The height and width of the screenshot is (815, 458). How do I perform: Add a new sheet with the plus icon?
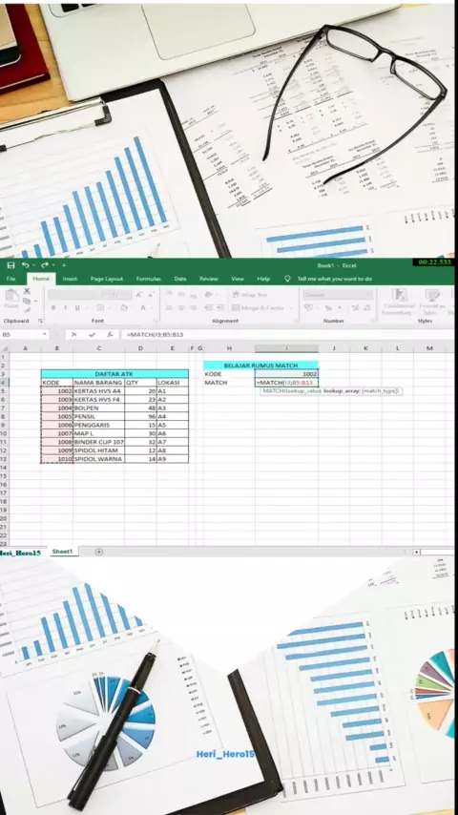99,552
